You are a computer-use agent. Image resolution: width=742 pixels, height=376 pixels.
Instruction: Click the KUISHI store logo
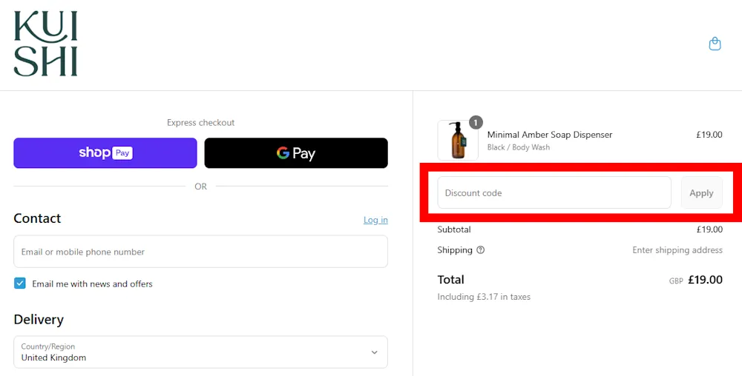coord(46,44)
